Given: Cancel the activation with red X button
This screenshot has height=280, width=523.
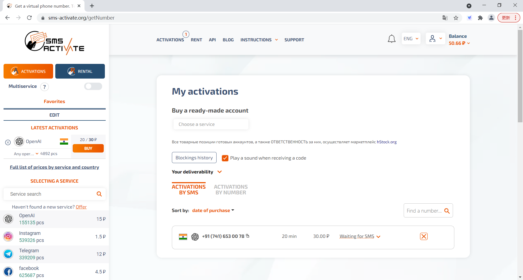Looking at the screenshot, I should [x=424, y=237].
